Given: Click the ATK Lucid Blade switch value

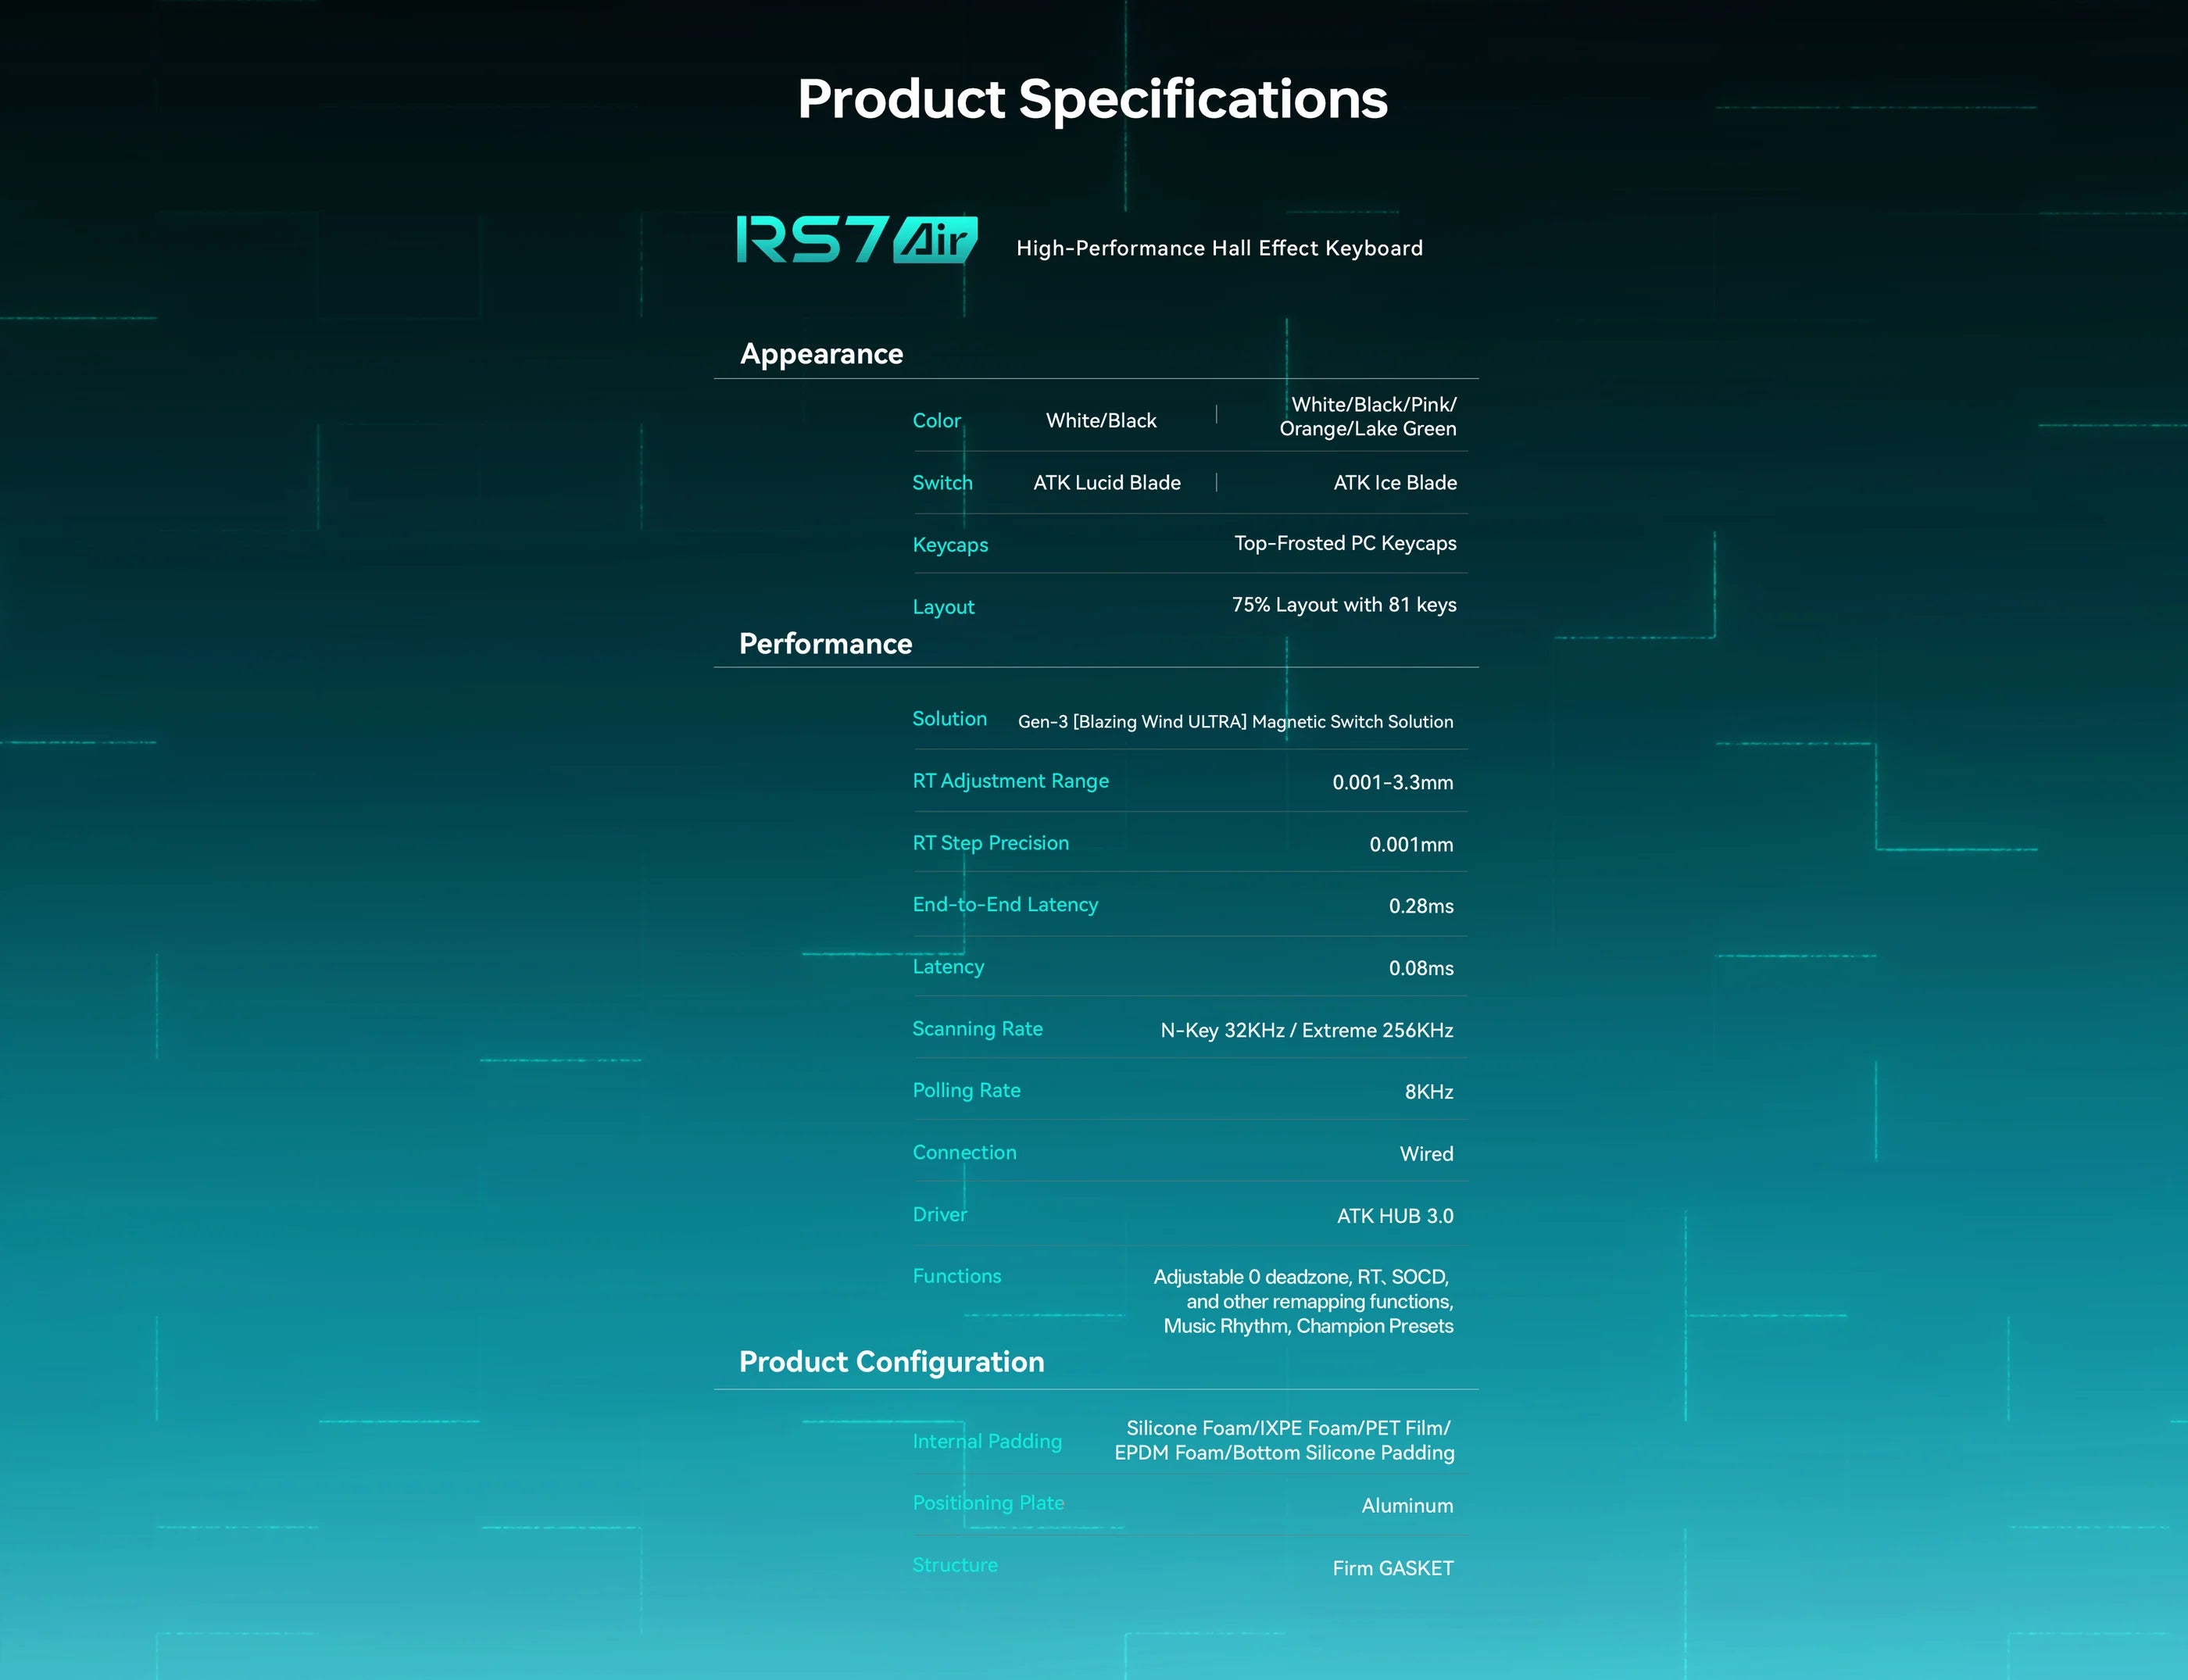Looking at the screenshot, I should coord(1107,483).
